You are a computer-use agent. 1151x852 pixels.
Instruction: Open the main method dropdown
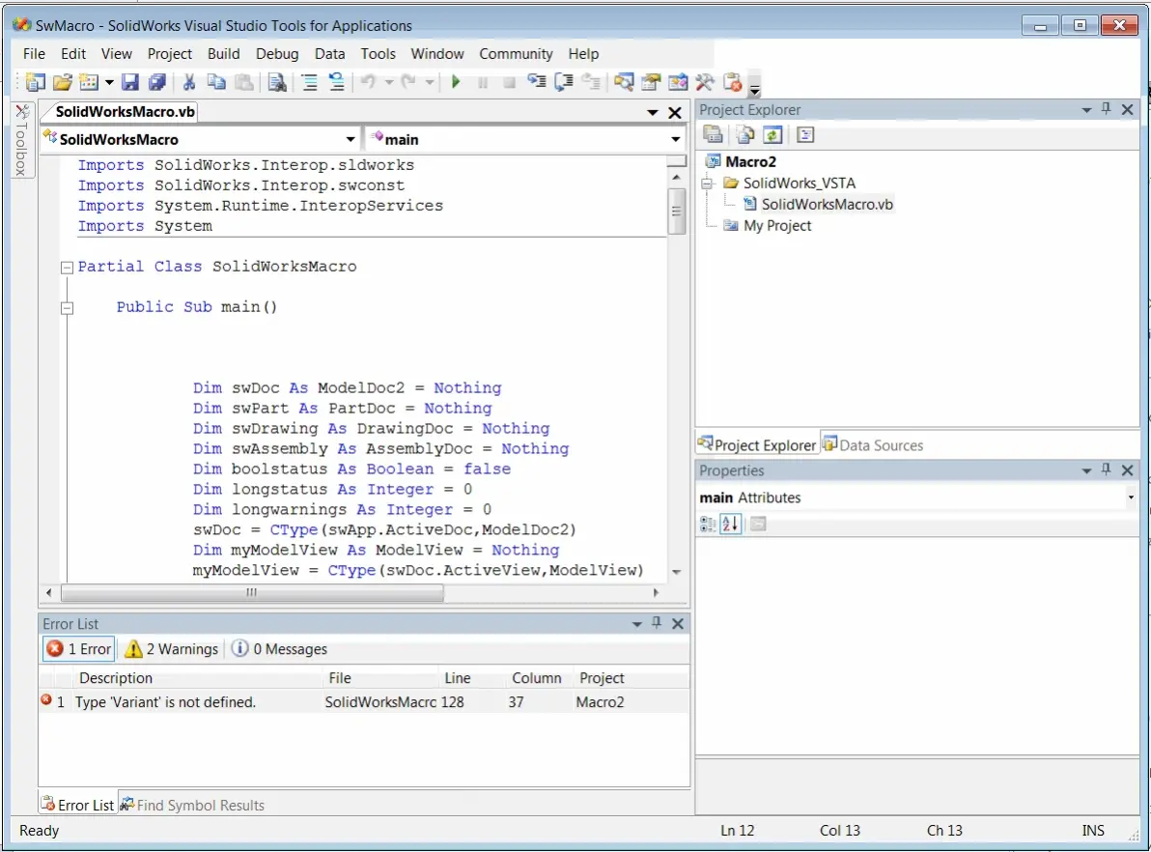(x=675, y=139)
